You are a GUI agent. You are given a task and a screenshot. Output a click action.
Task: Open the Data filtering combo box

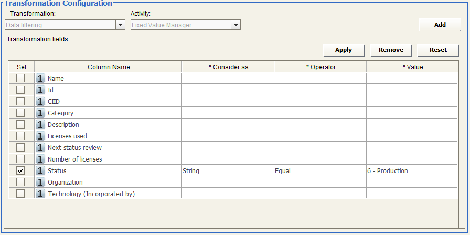(x=60, y=25)
